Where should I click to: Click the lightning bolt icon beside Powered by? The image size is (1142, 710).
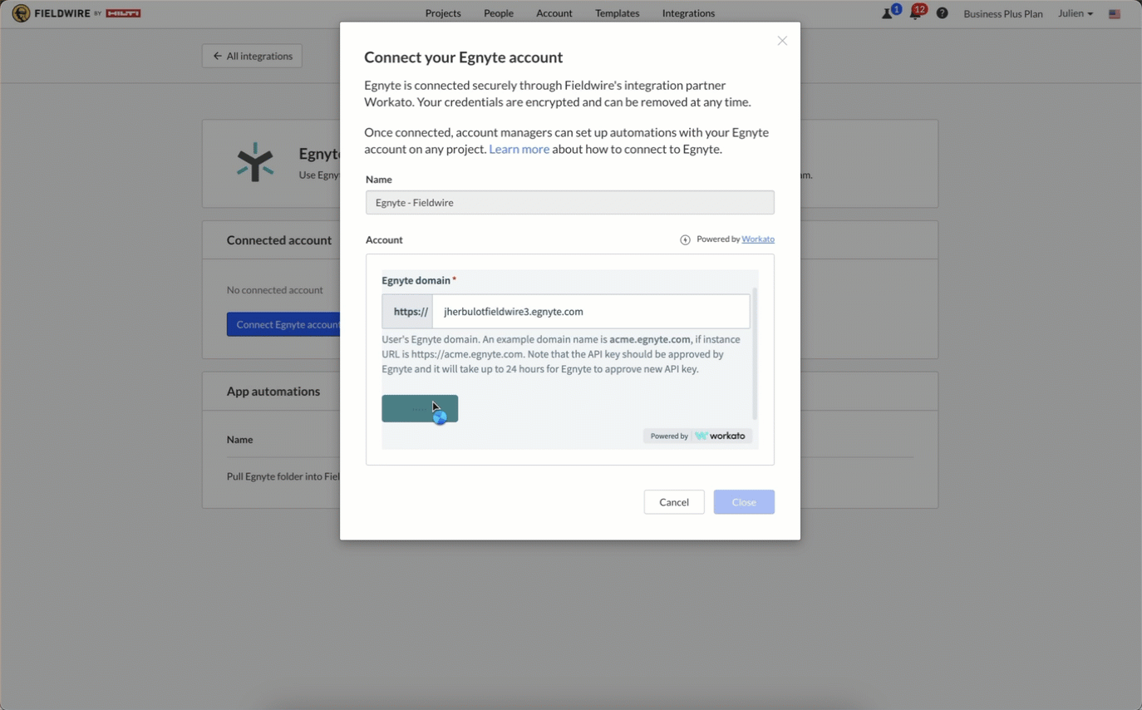click(x=685, y=239)
